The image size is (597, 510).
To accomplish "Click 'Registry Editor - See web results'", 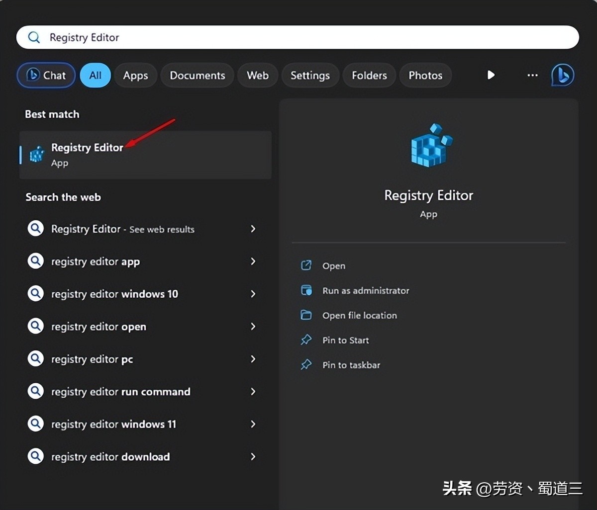I will [122, 229].
